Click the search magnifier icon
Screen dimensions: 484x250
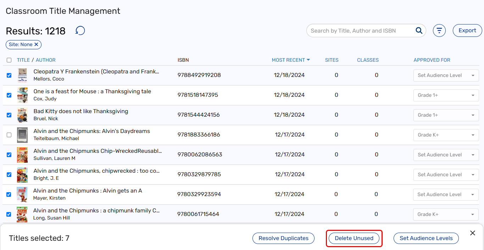(x=419, y=30)
